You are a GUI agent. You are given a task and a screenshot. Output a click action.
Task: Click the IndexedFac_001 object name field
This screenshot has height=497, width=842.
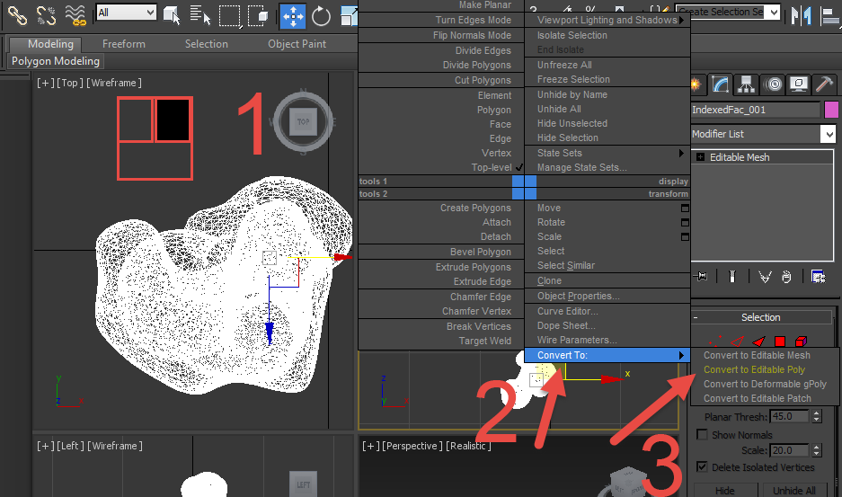(755, 110)
